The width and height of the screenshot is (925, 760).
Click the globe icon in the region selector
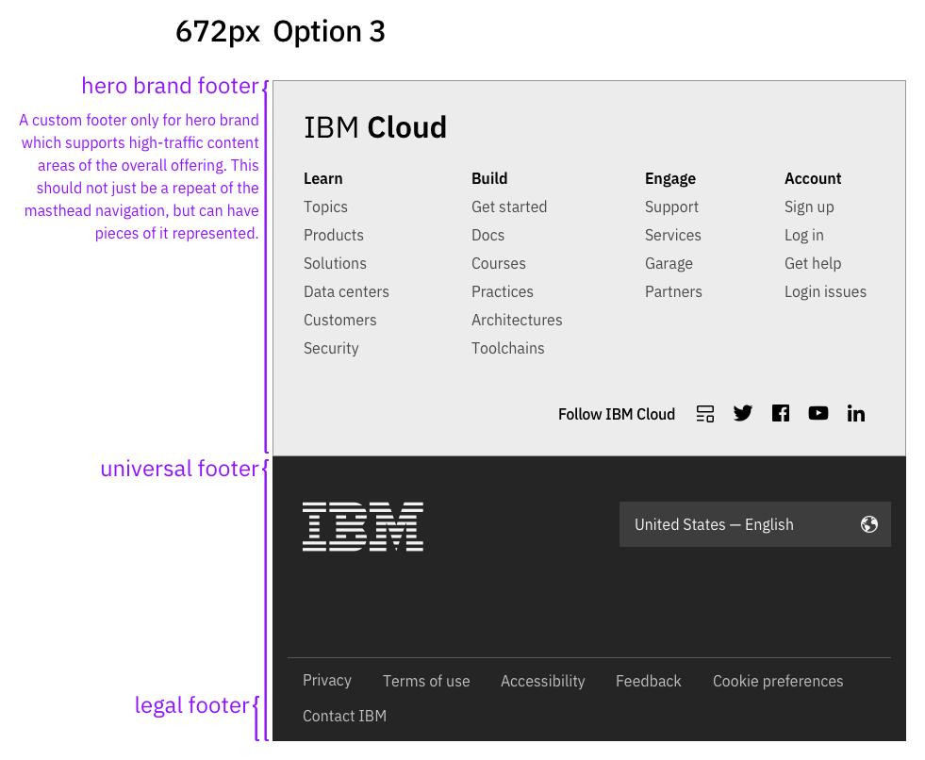point(868,524)
